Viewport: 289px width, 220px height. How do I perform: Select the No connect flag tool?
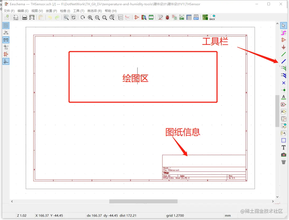click(x=283, y=83)
